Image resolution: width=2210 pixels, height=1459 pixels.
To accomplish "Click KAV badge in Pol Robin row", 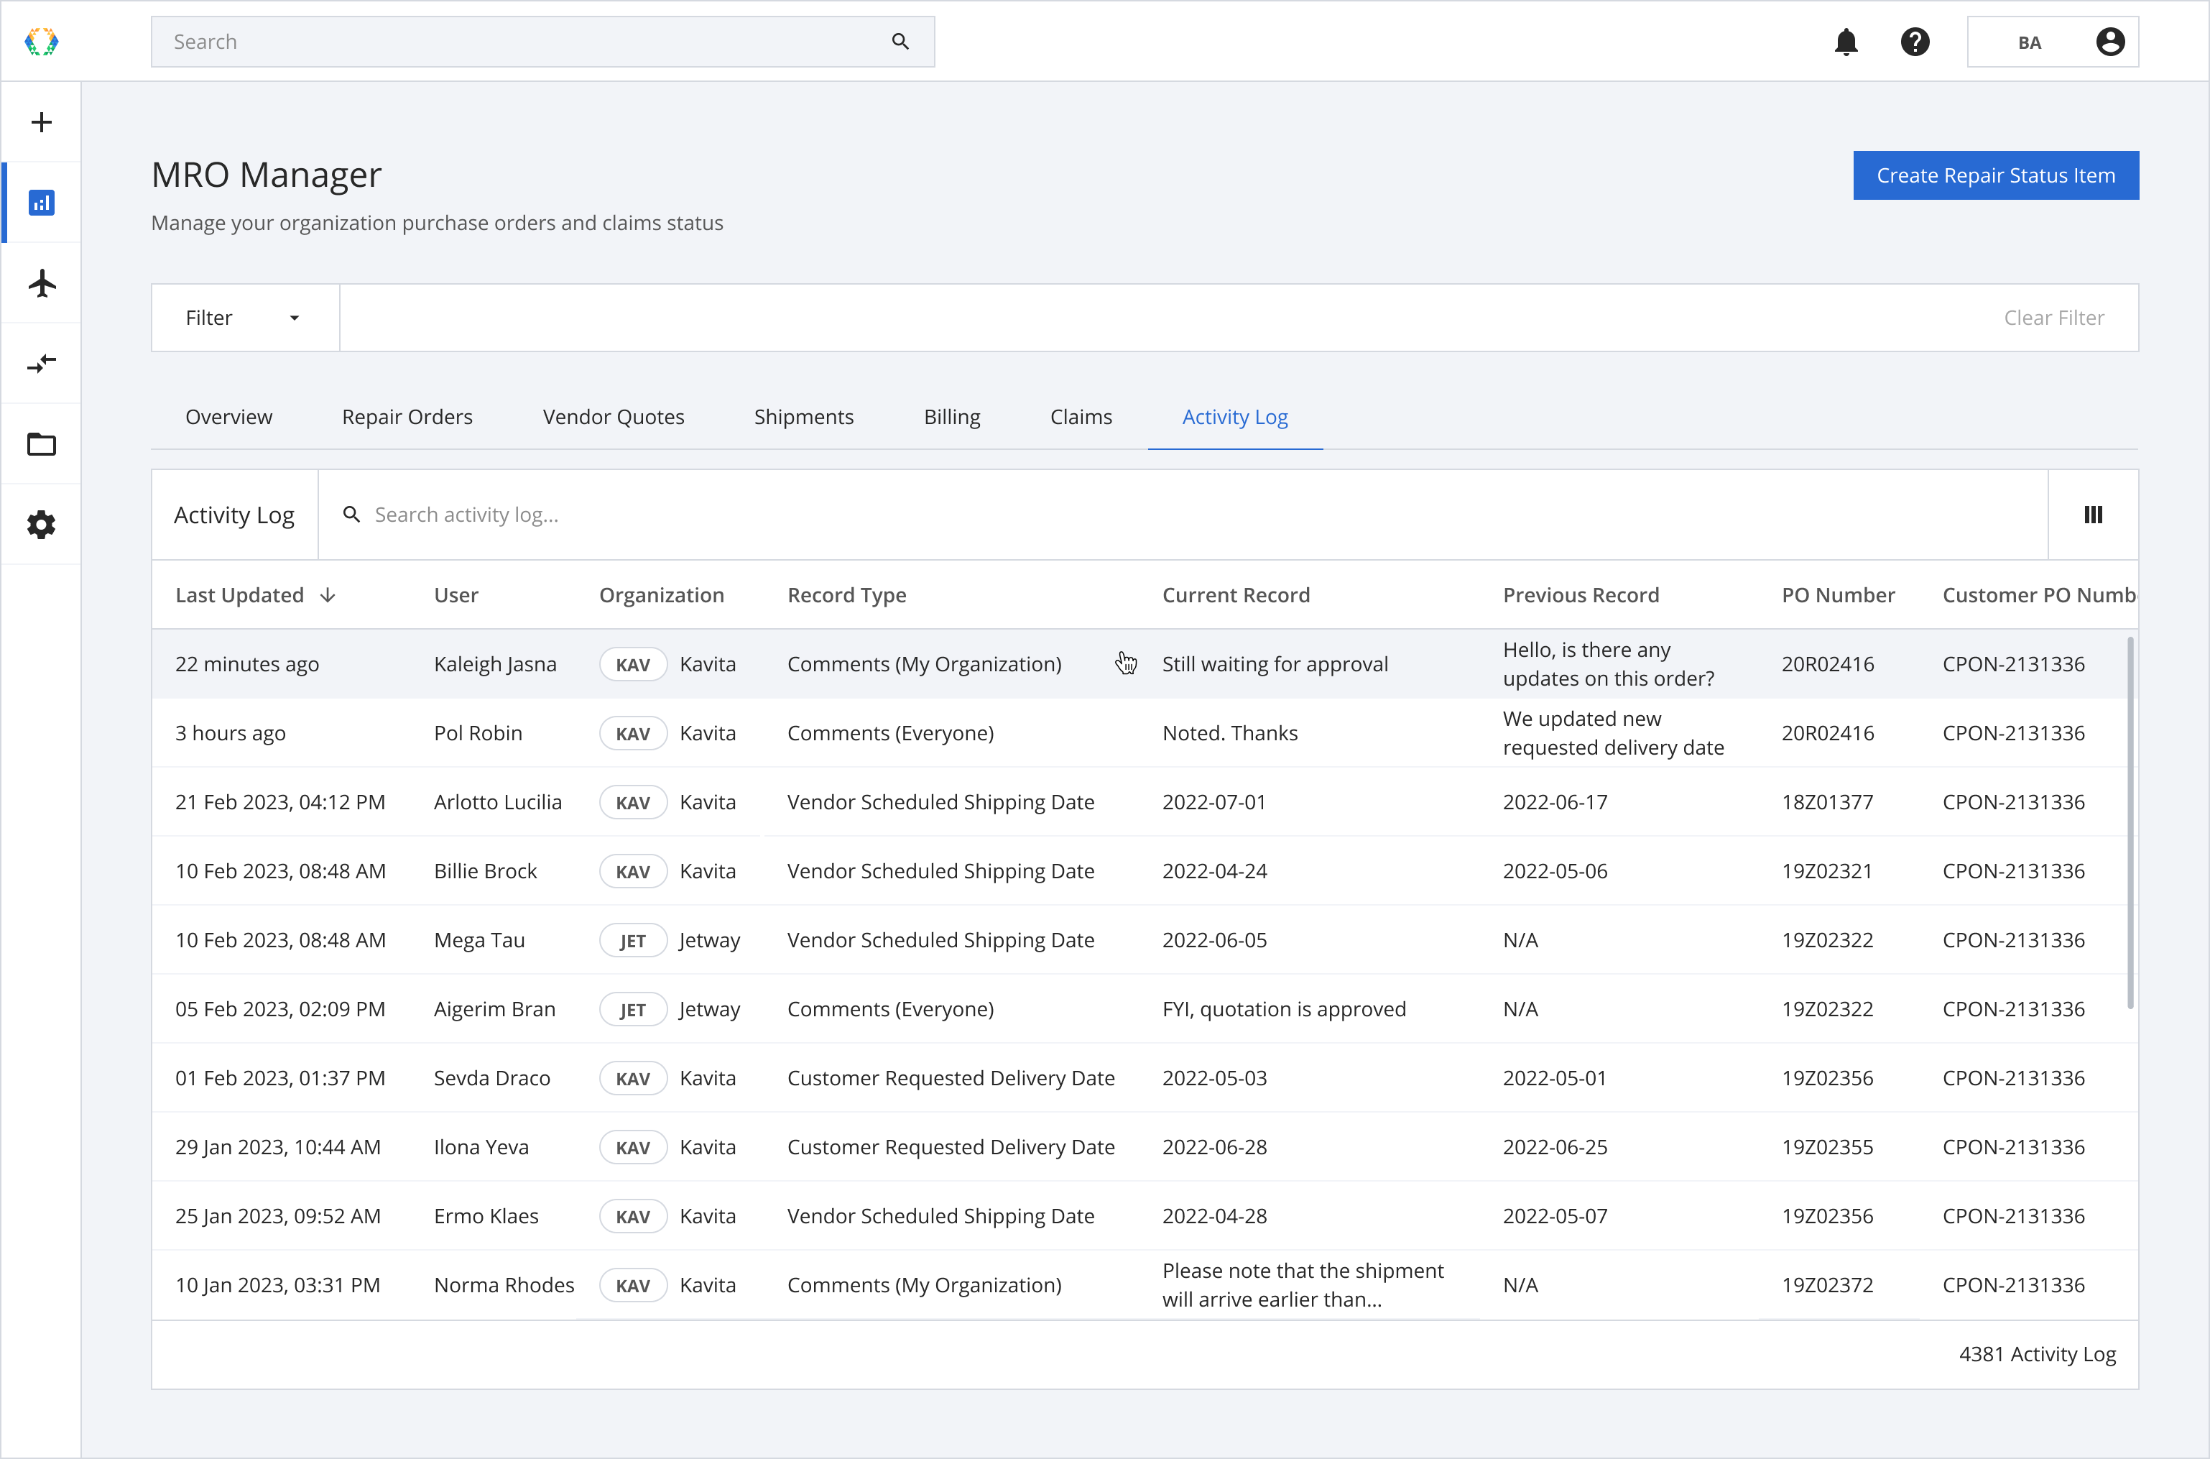I will point(632,733).
